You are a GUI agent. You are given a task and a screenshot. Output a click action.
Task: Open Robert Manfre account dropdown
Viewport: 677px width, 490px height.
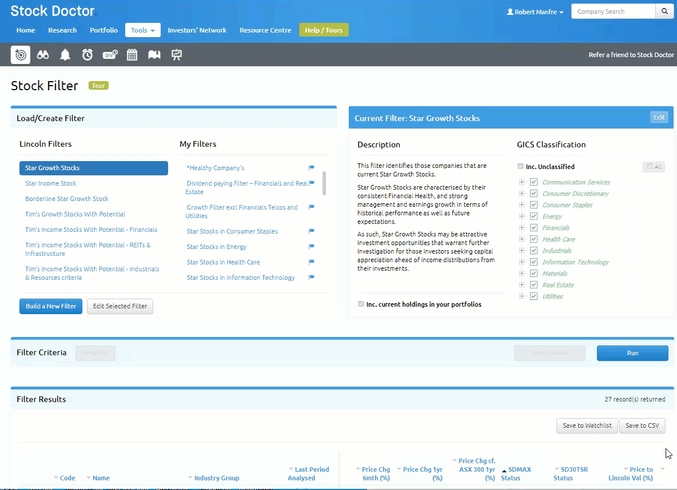pos(535,11)
